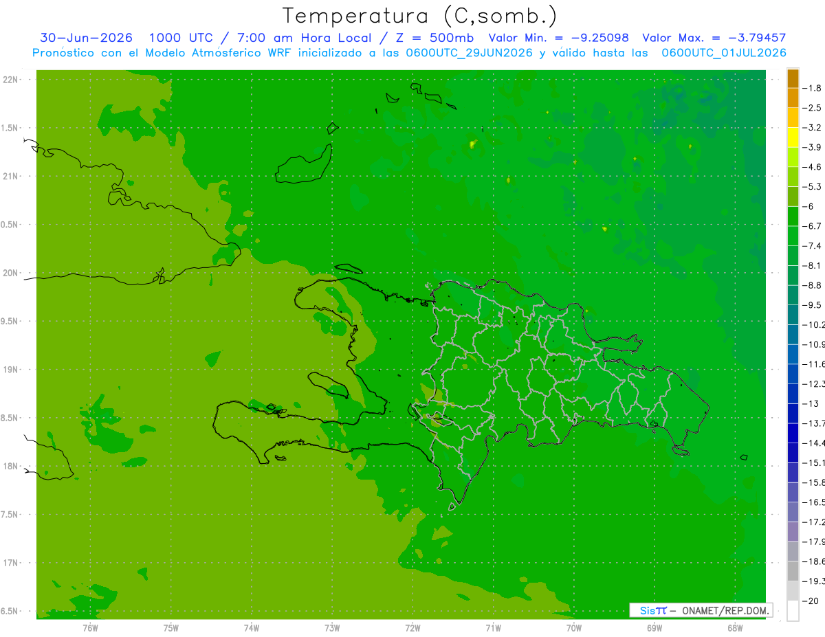
Task: Click the "22N" latitude axis label
Action: pos(12,80)
